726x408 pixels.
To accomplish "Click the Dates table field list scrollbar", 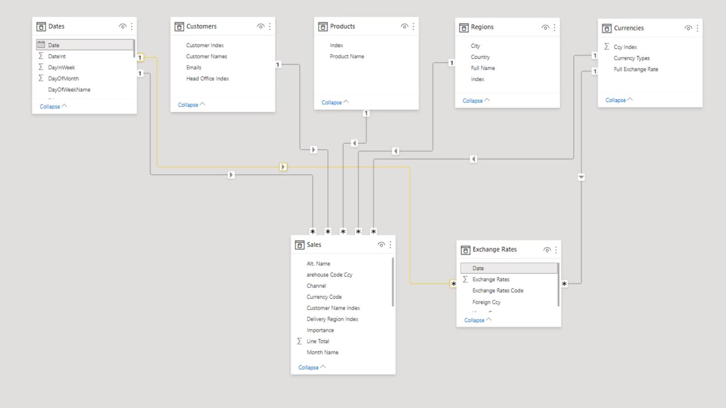I will pos(134,48).
